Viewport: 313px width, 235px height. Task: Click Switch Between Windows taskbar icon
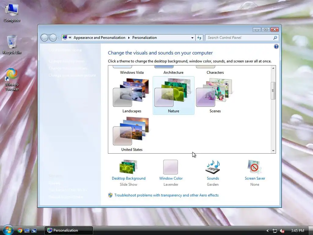pos(34,231)
